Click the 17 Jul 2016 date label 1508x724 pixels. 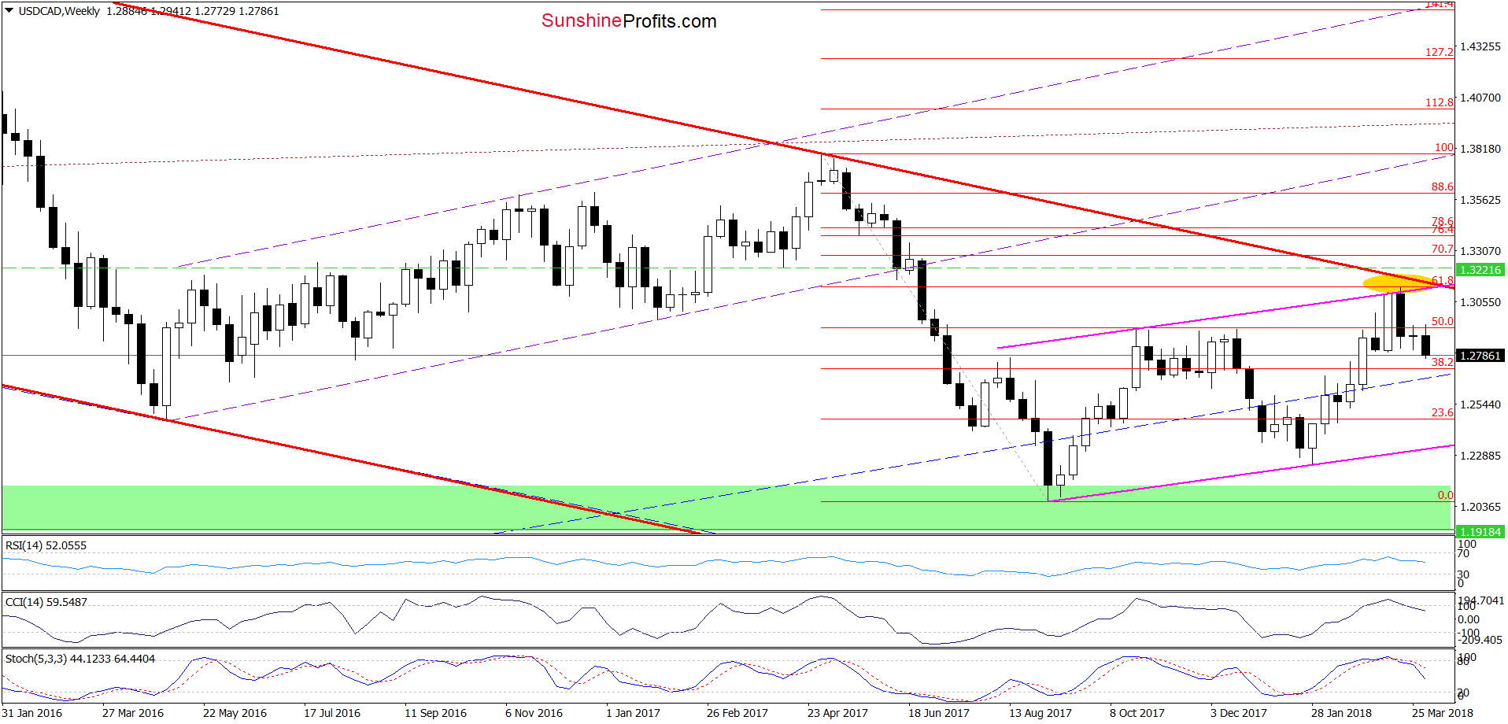tap(332, 713)
